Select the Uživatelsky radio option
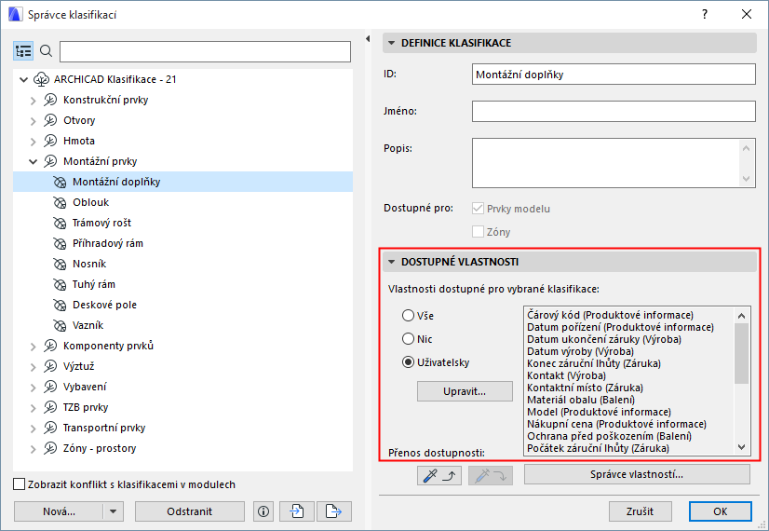Image resolution: width=769 pixels, height=531 pixels. coord(408,362)
